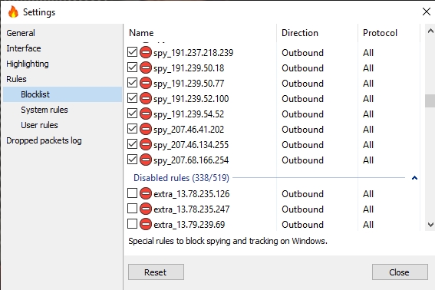Click All protocol of extra_13.78.235.126
This screenshot has width=435, height=290.
[368, 193]
